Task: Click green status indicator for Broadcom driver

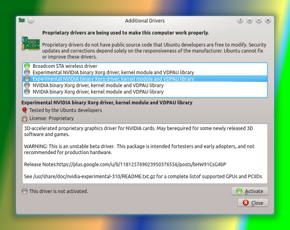Action: pos(27,66)
